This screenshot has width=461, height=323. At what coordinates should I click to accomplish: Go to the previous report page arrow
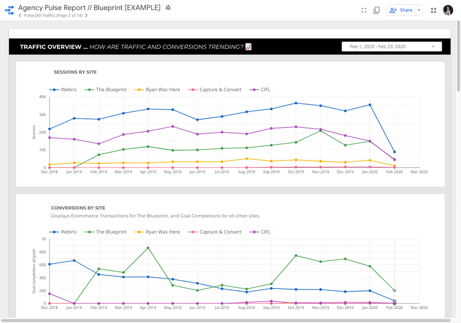pos(19,16)
